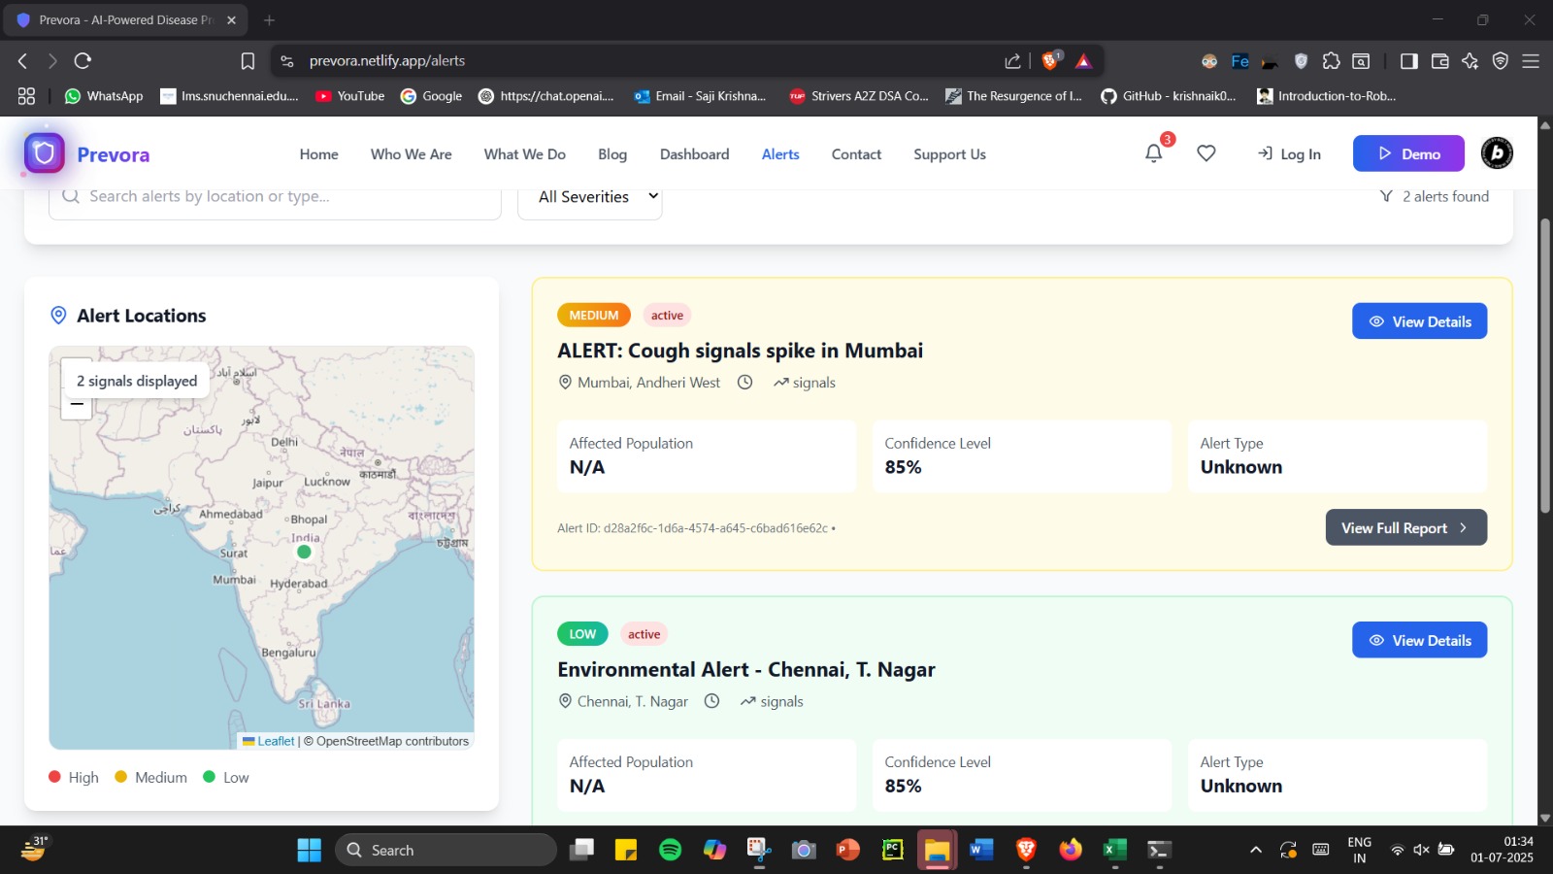Click the Mumbai, Andheri West location text
The width and height of the screenshot is (1553, 874).
(648, 383)
